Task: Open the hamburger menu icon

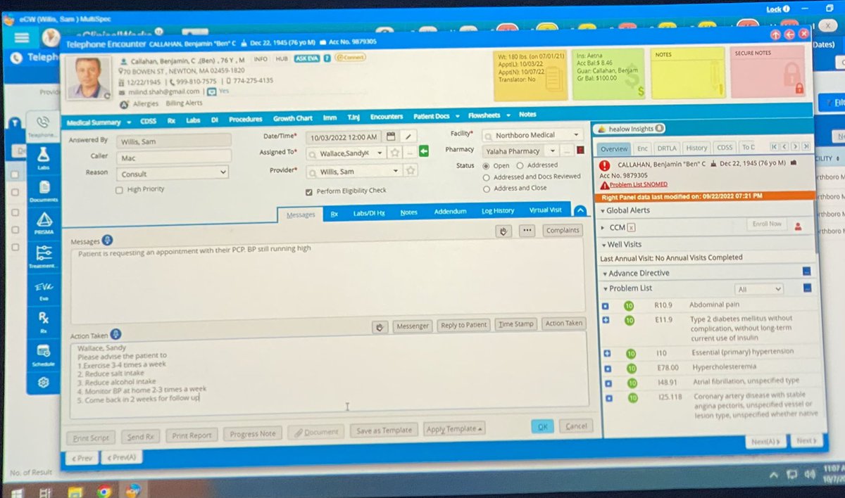Action: pyautogui.click(x=22, y=37)
